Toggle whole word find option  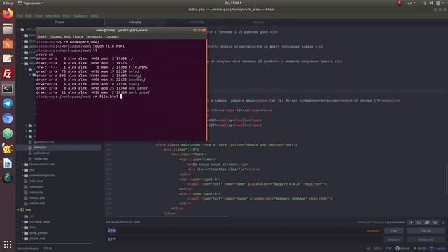click(435, 223)
